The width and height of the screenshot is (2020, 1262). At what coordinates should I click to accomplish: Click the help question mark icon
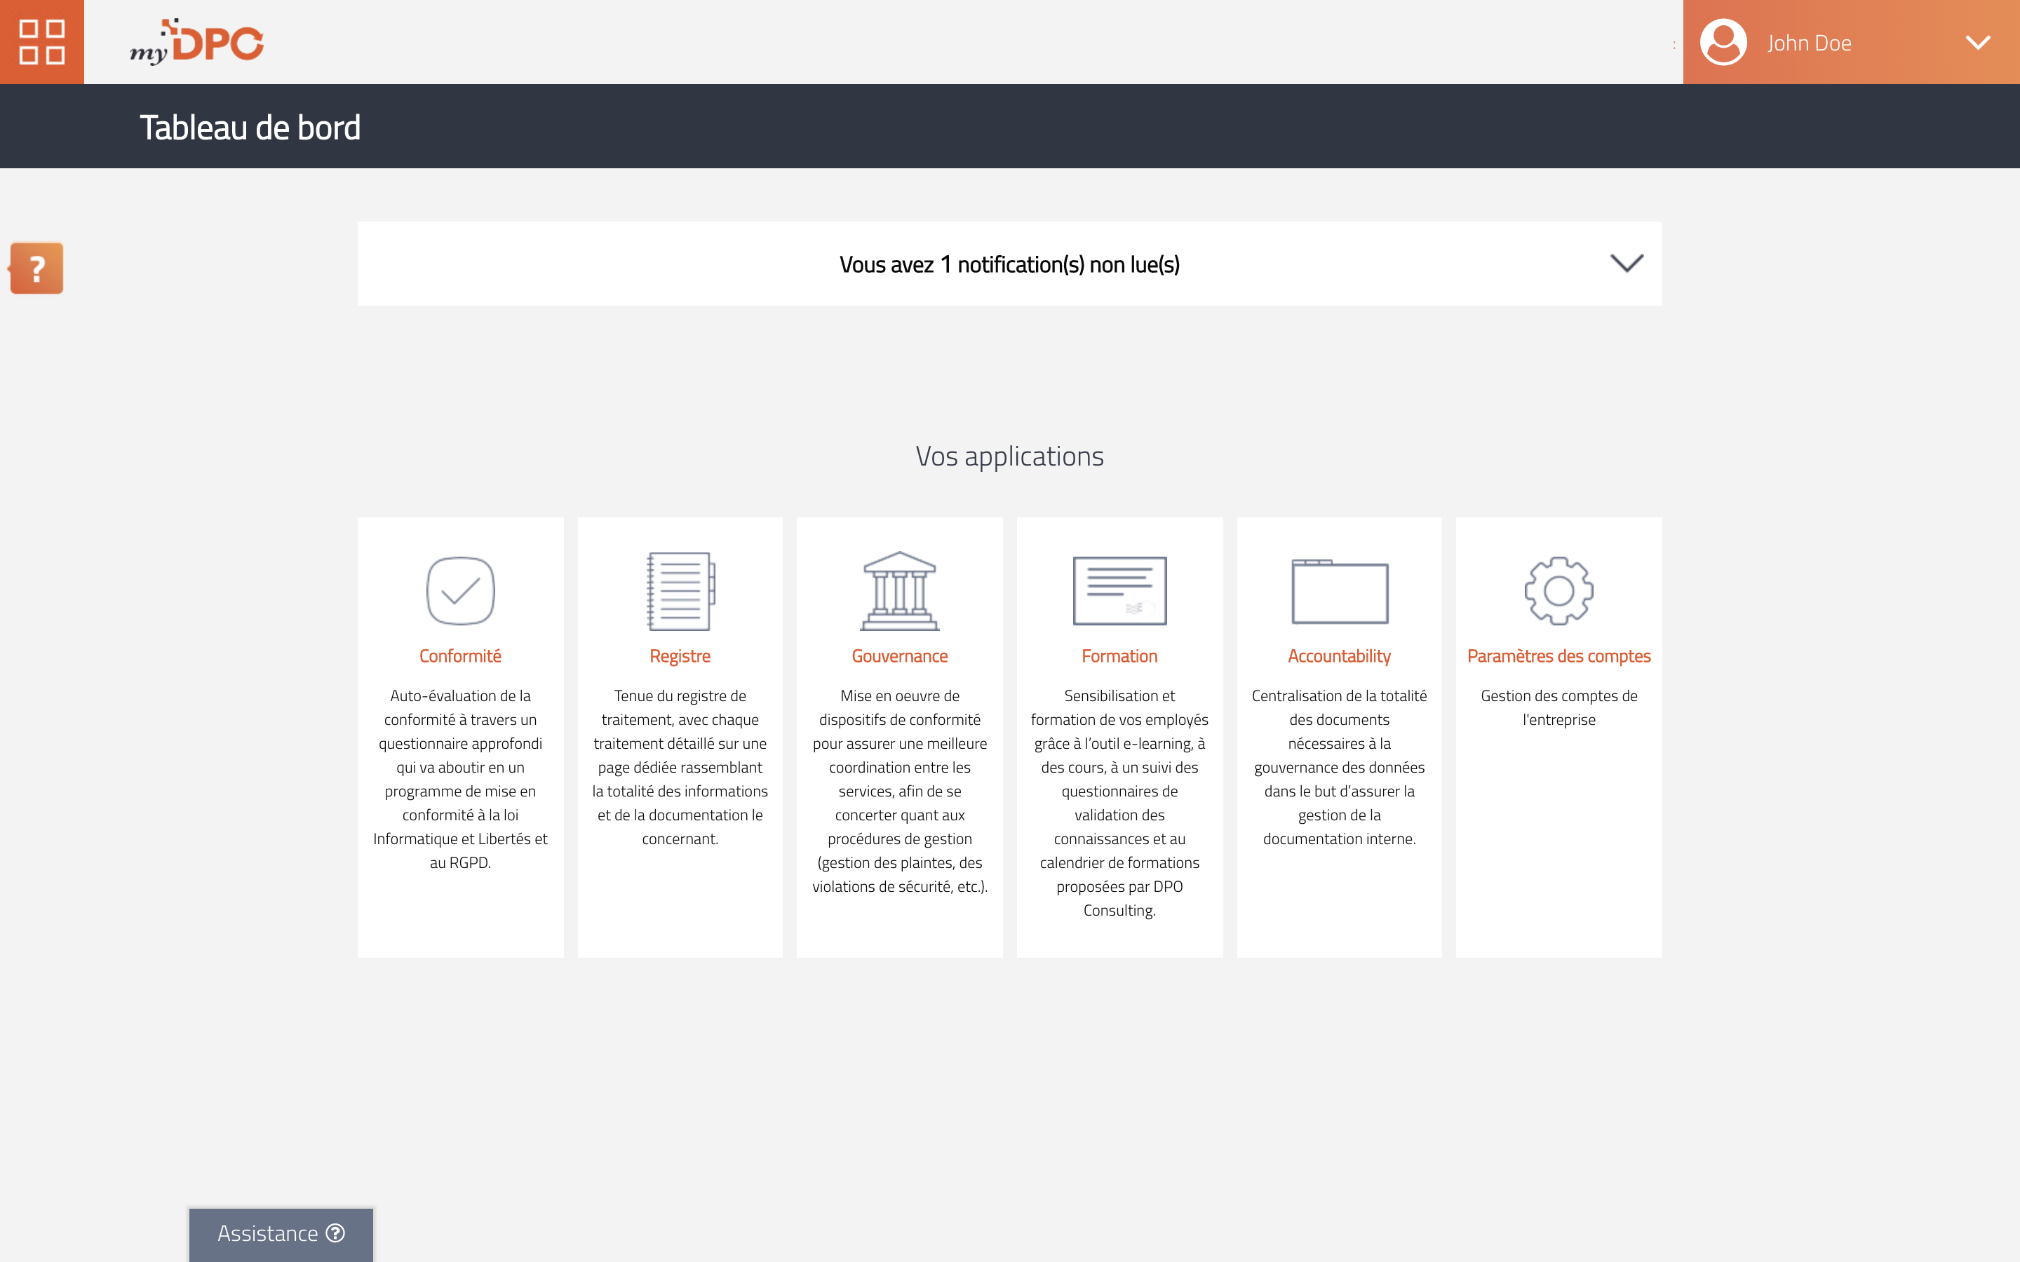pos(36,268)
